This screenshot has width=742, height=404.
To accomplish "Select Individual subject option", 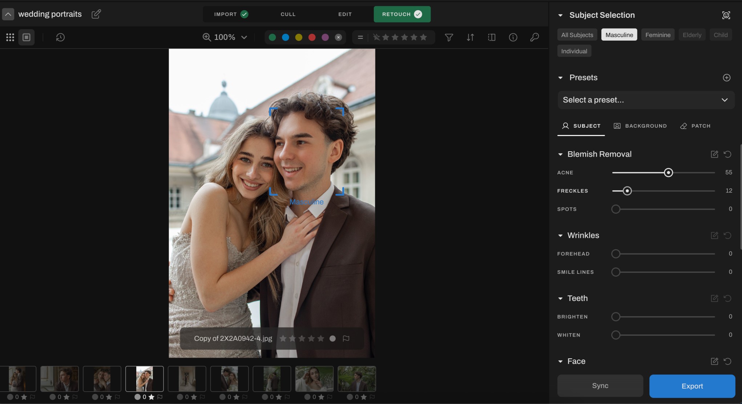I will [x=574, y=51].
